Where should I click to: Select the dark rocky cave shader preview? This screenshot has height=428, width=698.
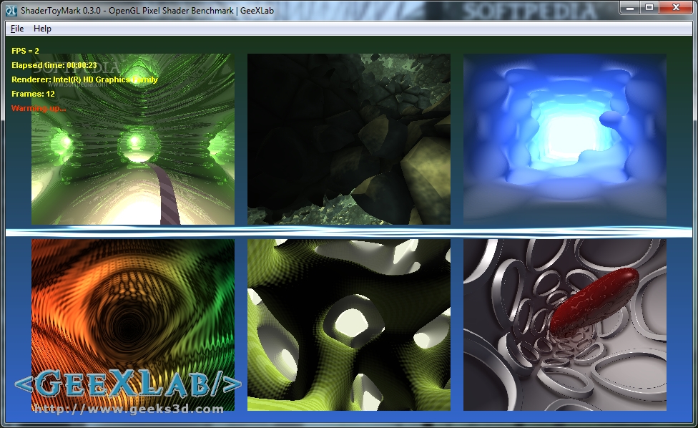pyautogui.click(x=348, y=139)
